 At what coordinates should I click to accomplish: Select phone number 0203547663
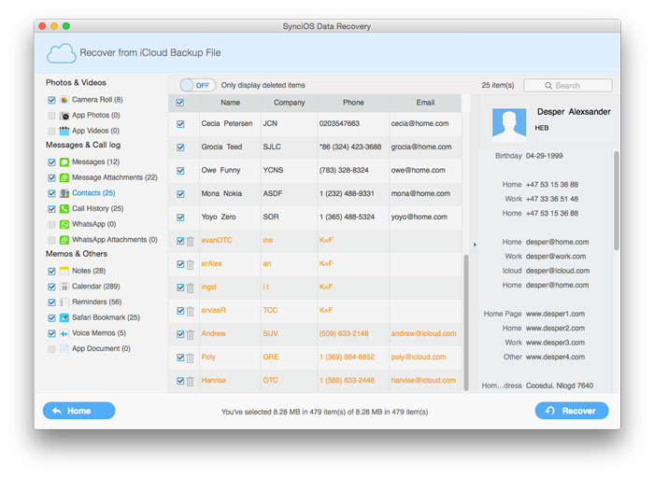pos(339,124)
